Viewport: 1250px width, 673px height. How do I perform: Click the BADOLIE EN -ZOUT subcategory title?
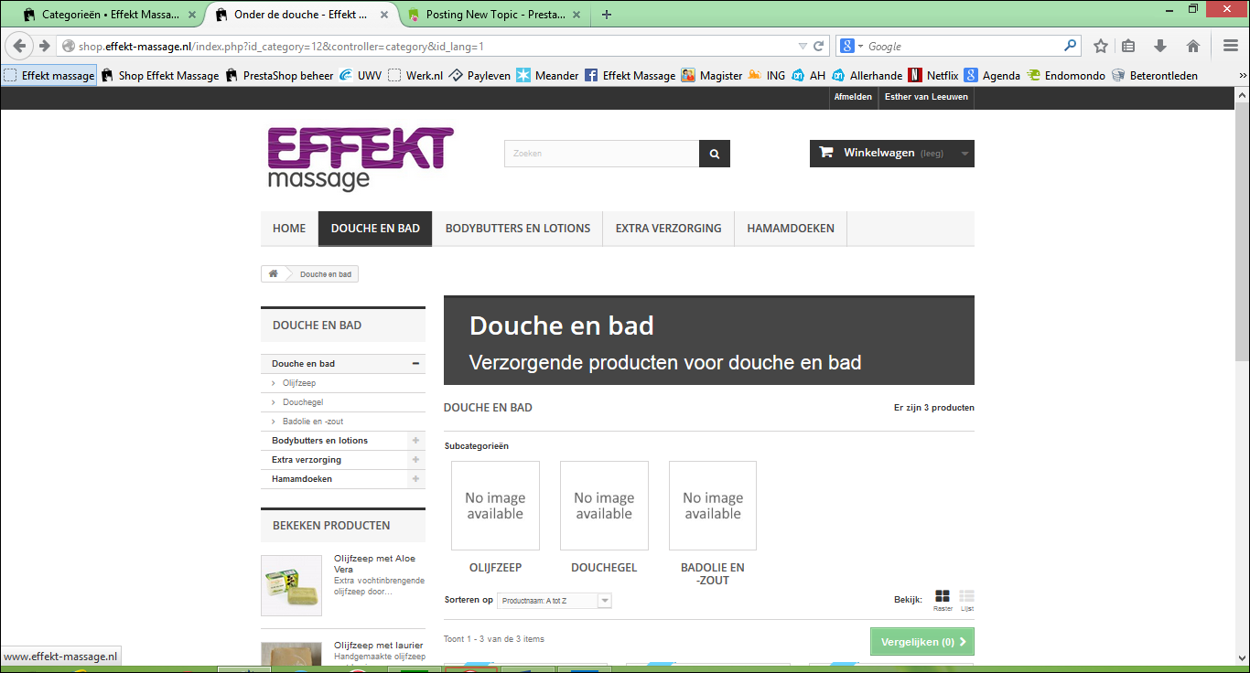[713, 574]
